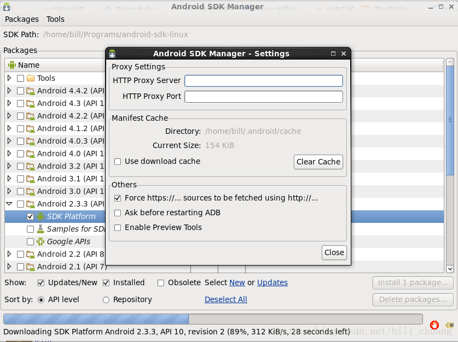
Task: Expand the Android 4.1.2 tree node
Action: tap(9, 128)
